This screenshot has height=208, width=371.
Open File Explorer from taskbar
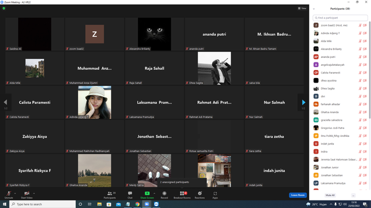pyautogui.click(x=99, y=204)
